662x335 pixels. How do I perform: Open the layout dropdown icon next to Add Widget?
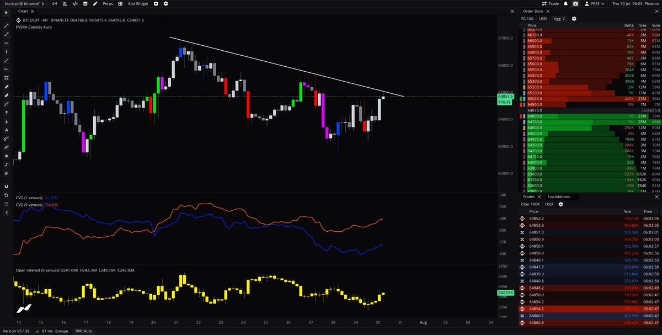pos(156,3)
